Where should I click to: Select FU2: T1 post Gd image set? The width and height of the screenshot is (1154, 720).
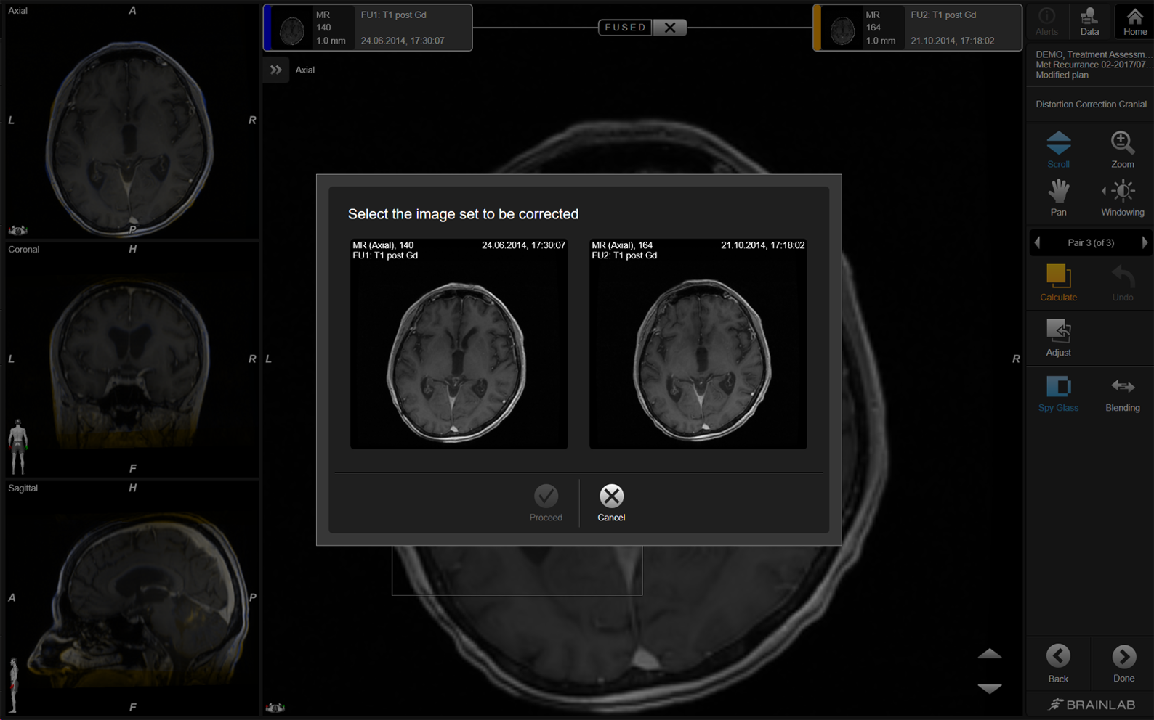point(698,343)
